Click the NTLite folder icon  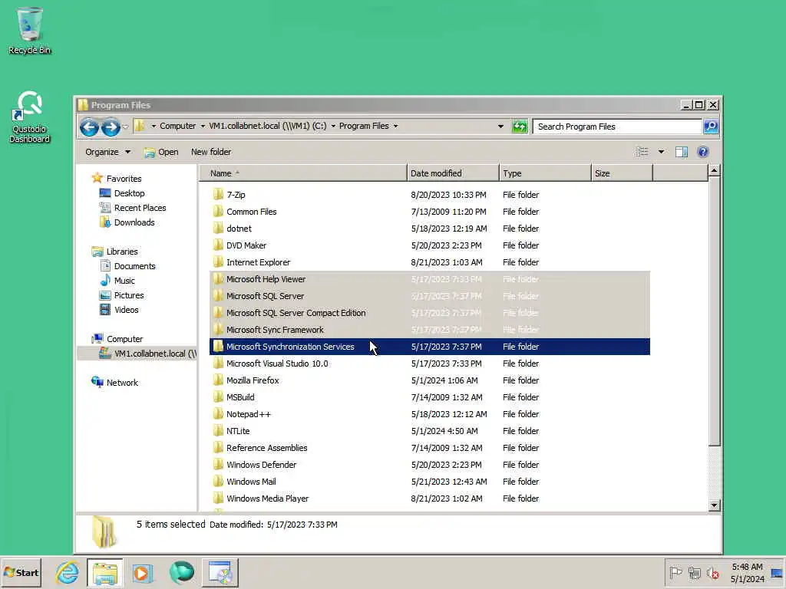click(218, 431)
